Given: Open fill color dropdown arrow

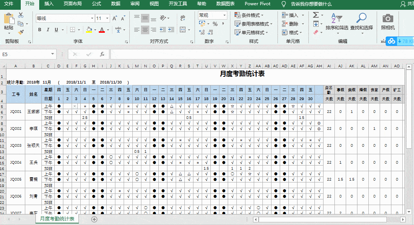Looking at the screenshot, I should 95,30.
